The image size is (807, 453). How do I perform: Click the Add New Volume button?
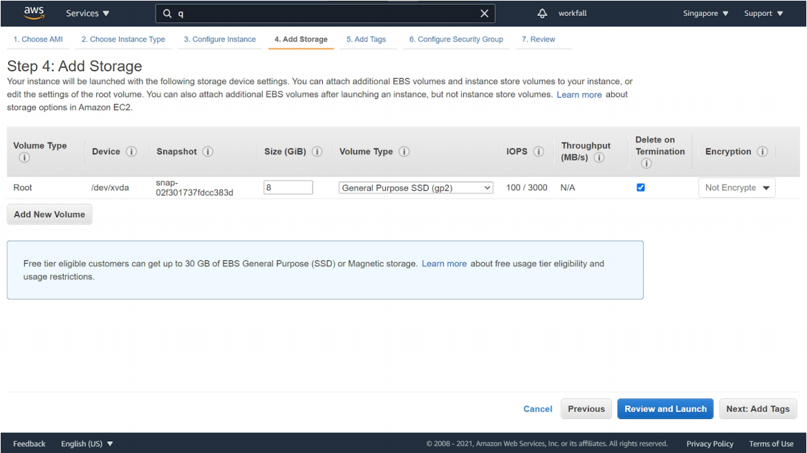click(x=49, y=214)
